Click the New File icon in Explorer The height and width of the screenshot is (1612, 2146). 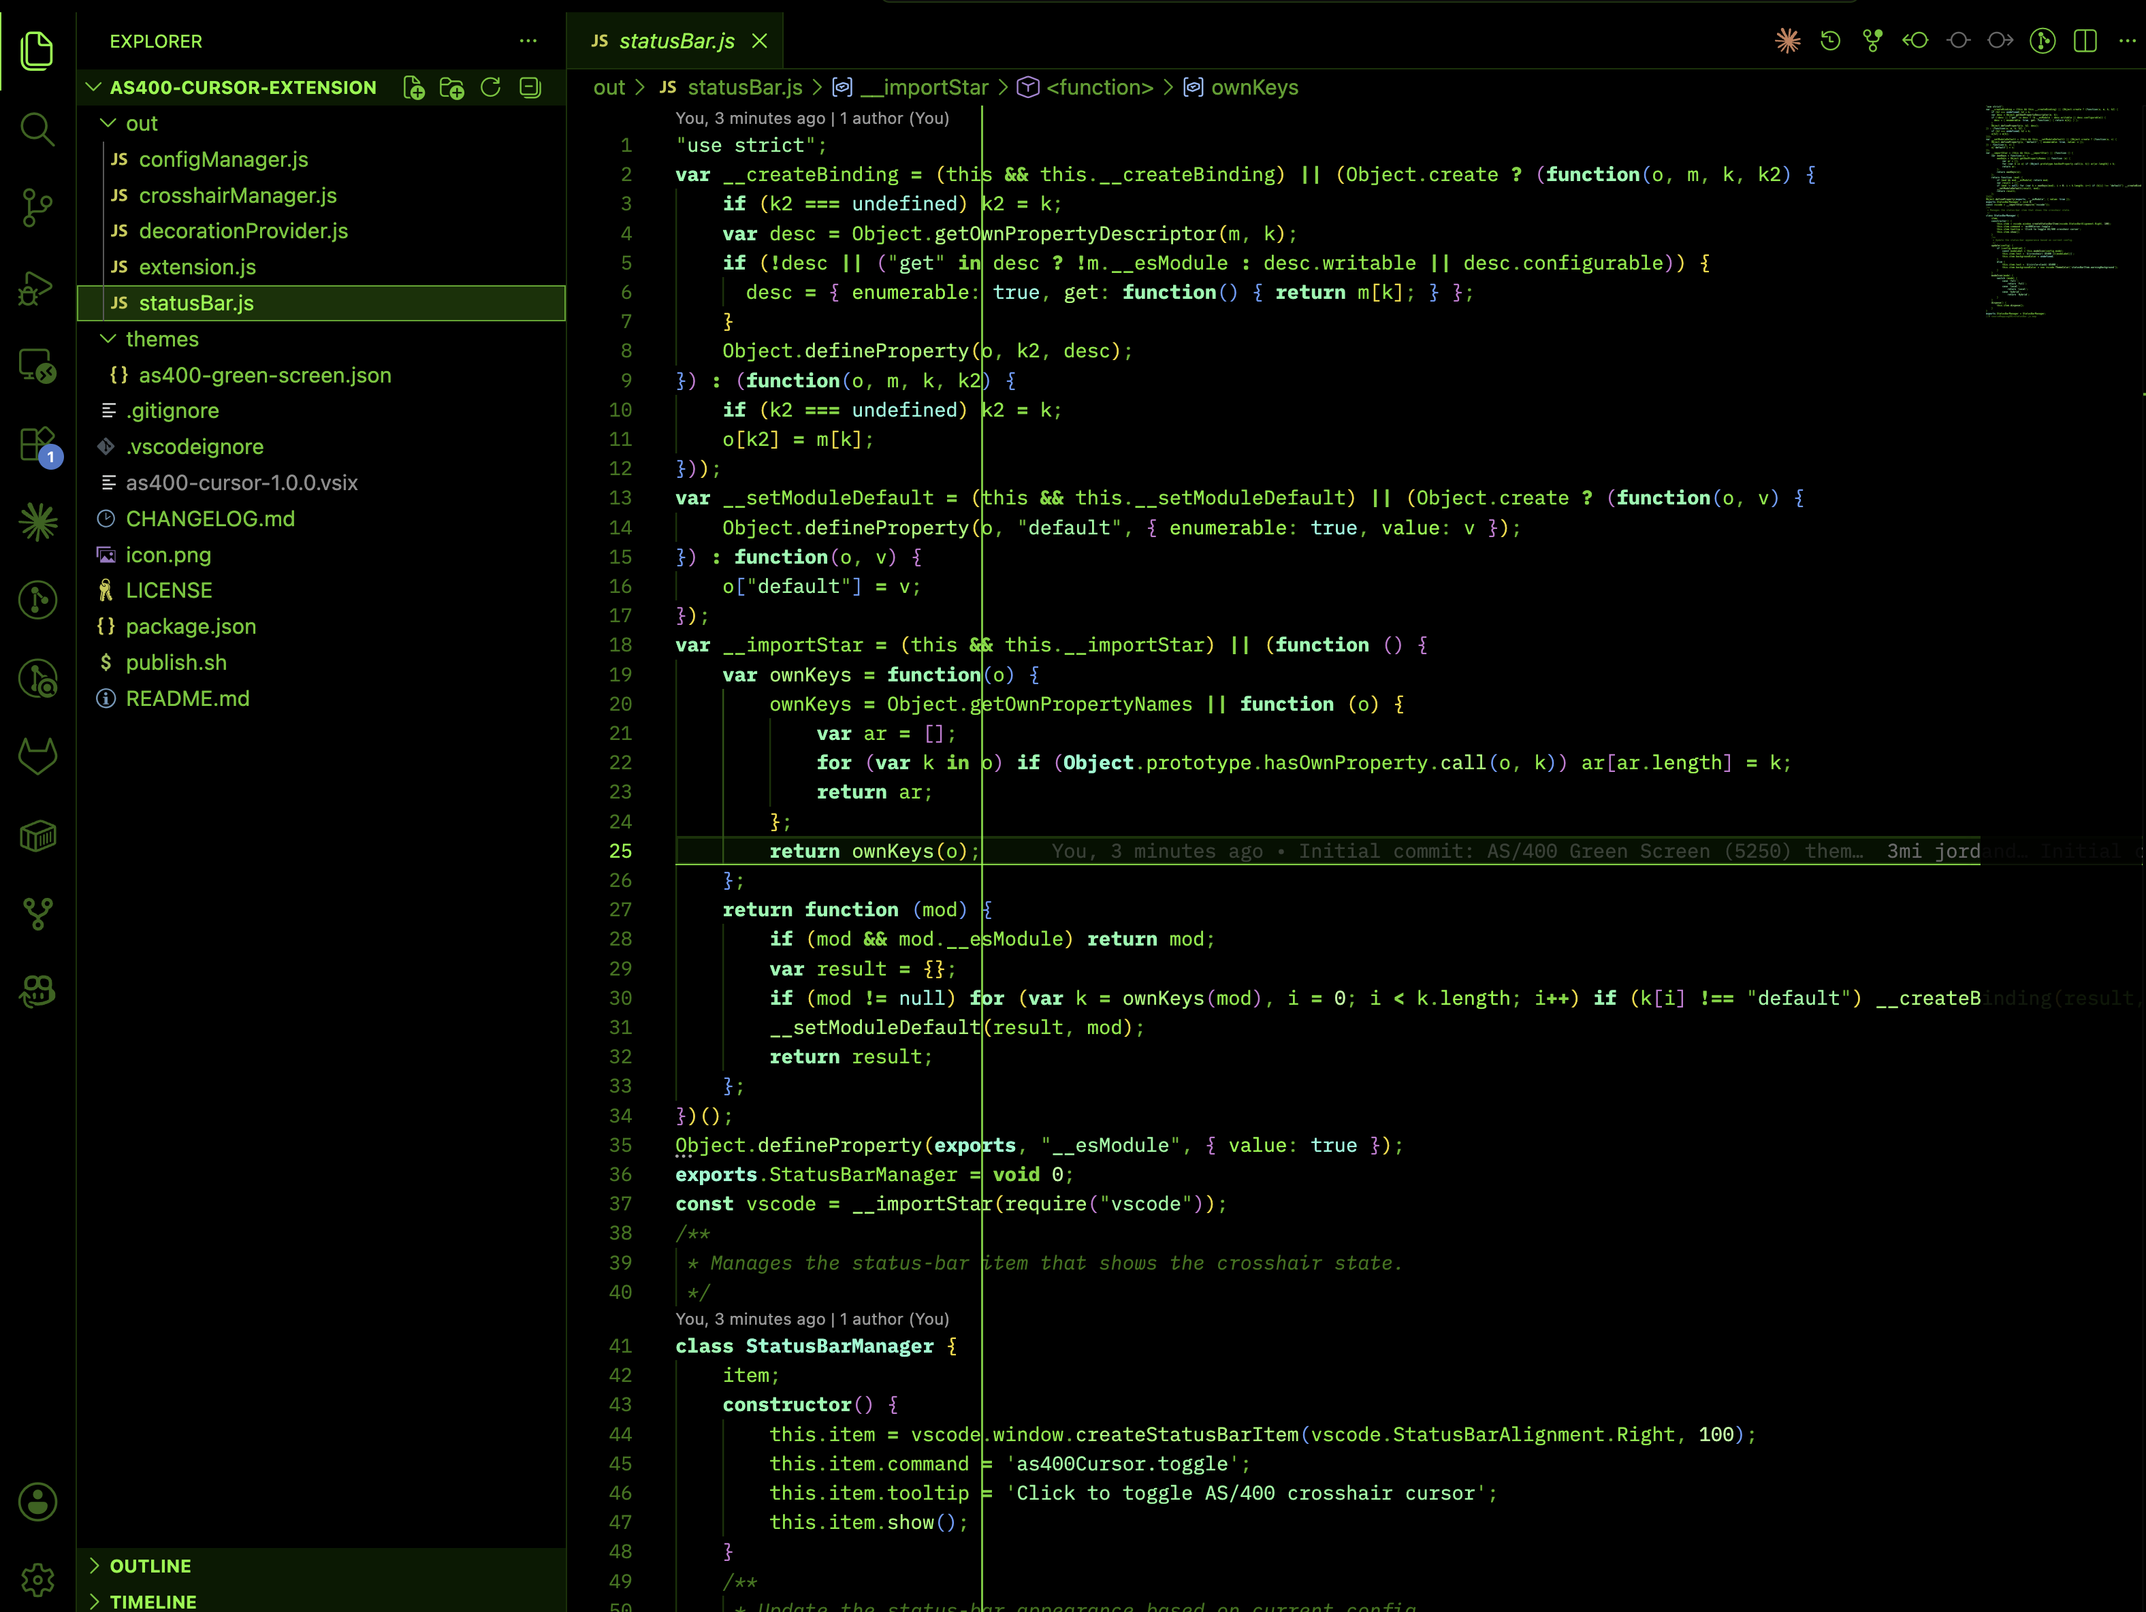pyautogui.click(x=413, y=88)
